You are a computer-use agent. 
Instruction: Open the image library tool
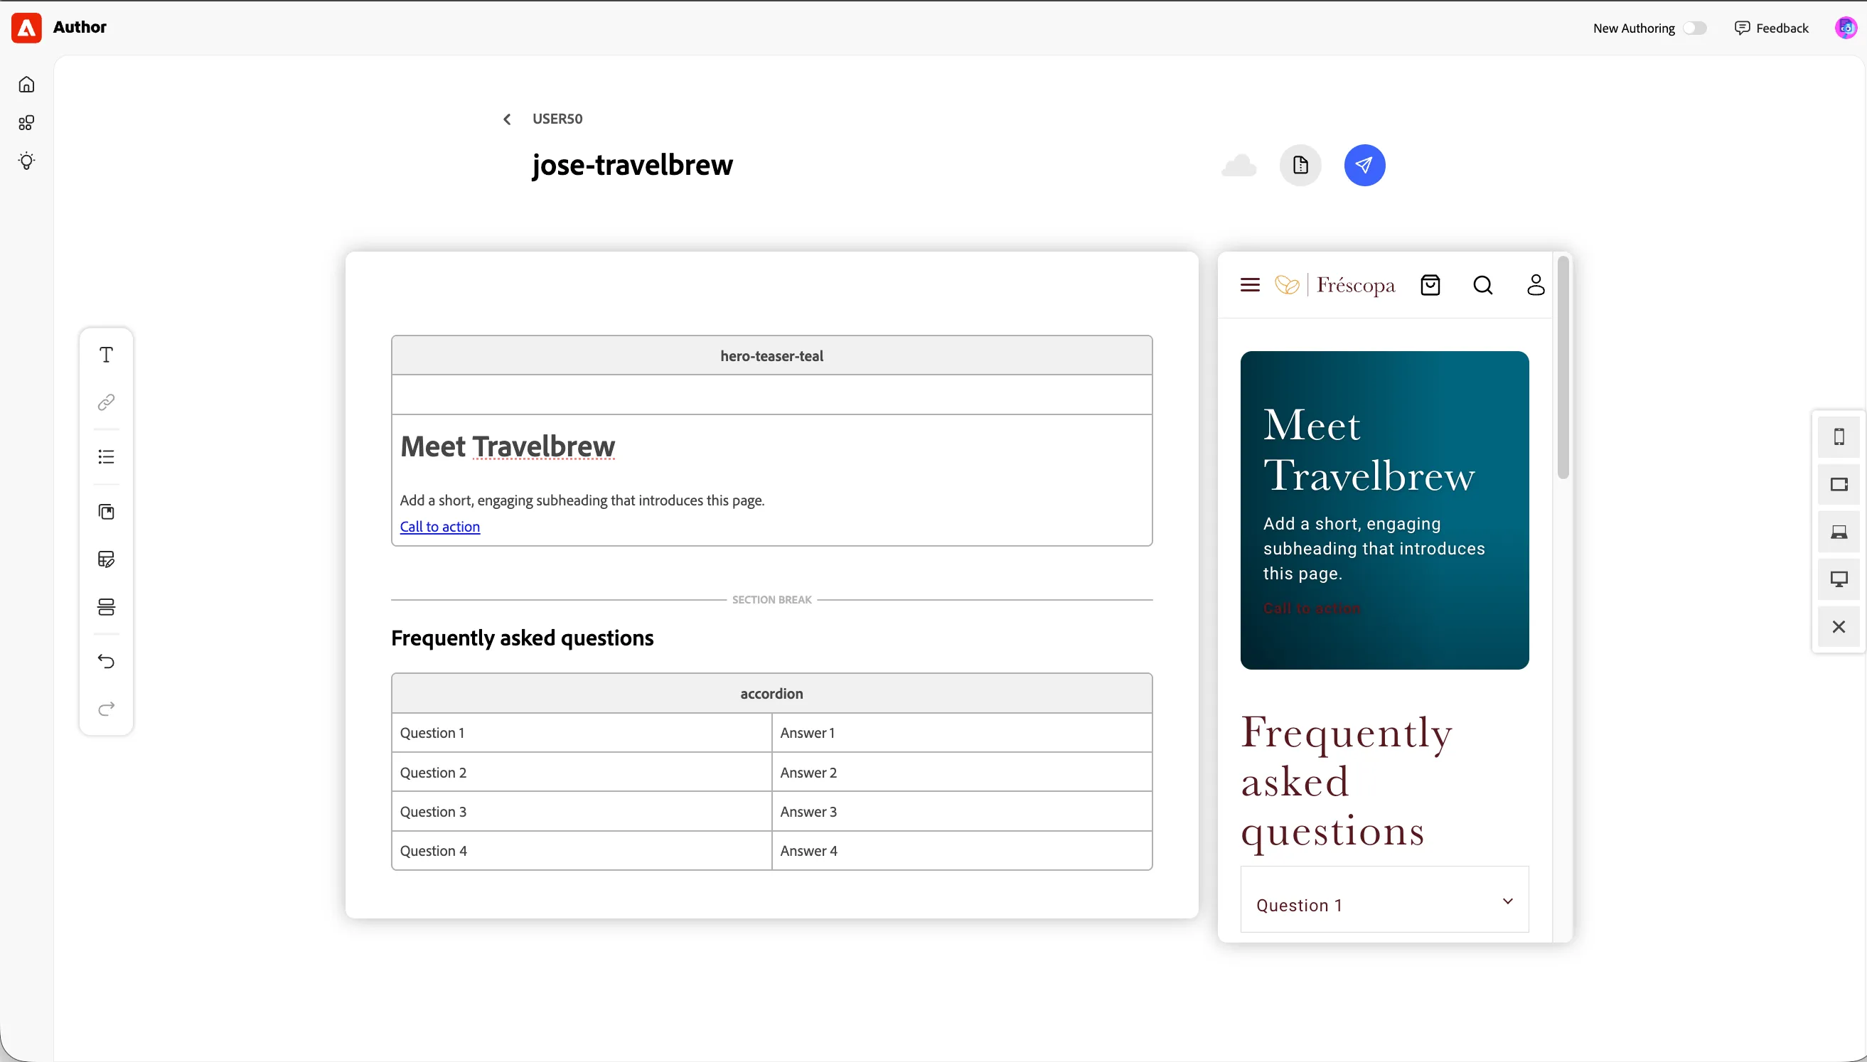coord(107,511)
